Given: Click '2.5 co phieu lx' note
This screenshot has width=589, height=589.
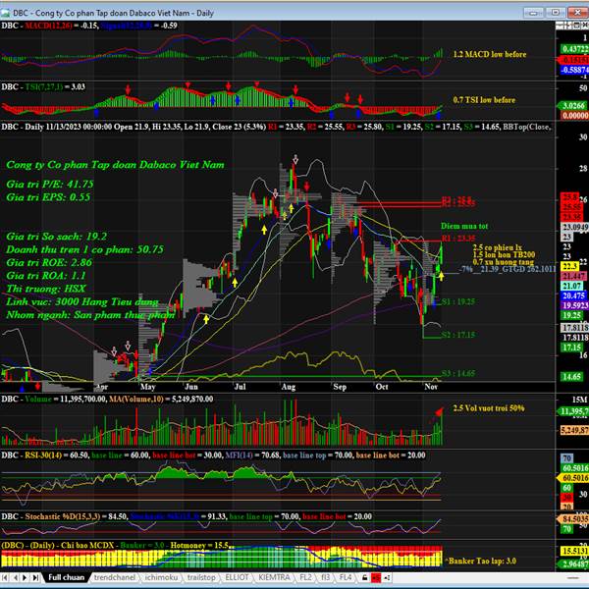Looking at the screenshot, I should pos(497,247).
